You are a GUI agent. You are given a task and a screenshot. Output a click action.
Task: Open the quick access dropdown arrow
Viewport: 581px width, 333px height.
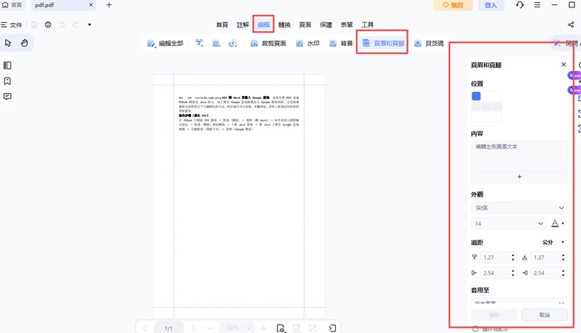[x=90, y=25]
